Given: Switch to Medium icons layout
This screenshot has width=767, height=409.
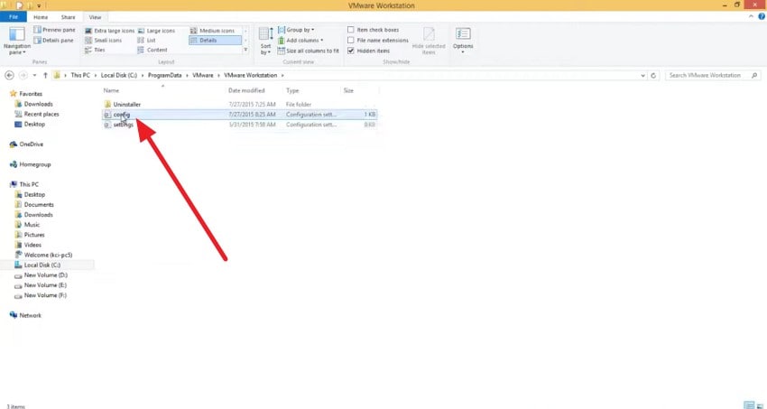Looking at the screenshot, I should [x=213, y=31].
